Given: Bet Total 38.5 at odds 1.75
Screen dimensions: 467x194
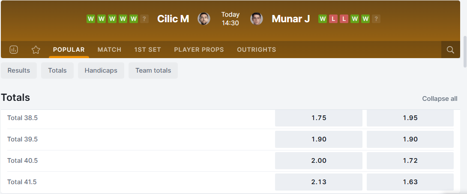Looking at the screenshot, I should click(319, 118).
